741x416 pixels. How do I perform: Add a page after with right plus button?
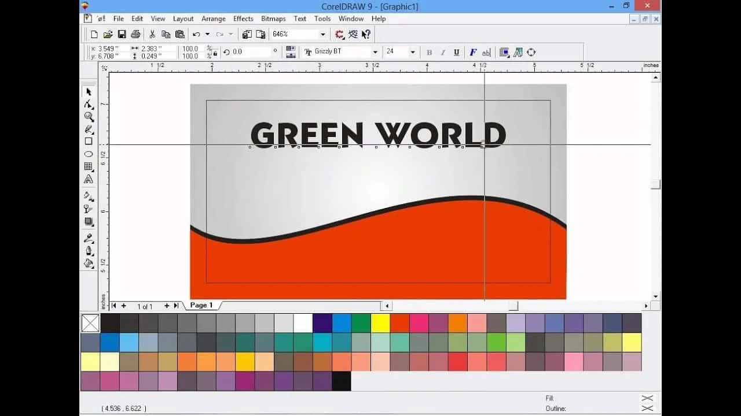point(167,306)
